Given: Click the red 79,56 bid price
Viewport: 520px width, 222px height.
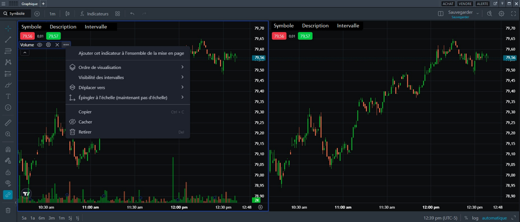Looking at the screenshot, I should tap(27, 36).
